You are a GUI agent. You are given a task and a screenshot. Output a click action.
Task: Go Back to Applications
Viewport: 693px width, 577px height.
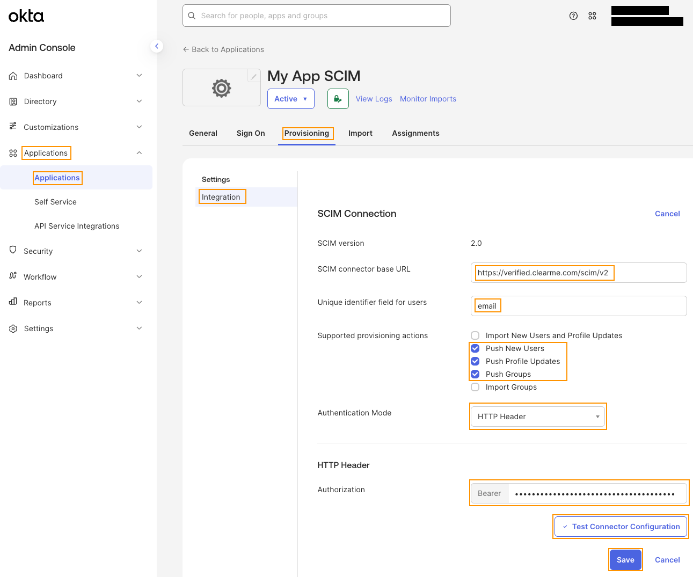tap(223, 49)
